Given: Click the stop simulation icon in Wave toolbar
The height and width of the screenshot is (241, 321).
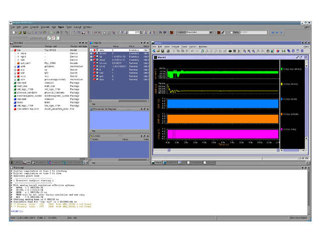Looking at the screenshot, I should coord(234,51).
